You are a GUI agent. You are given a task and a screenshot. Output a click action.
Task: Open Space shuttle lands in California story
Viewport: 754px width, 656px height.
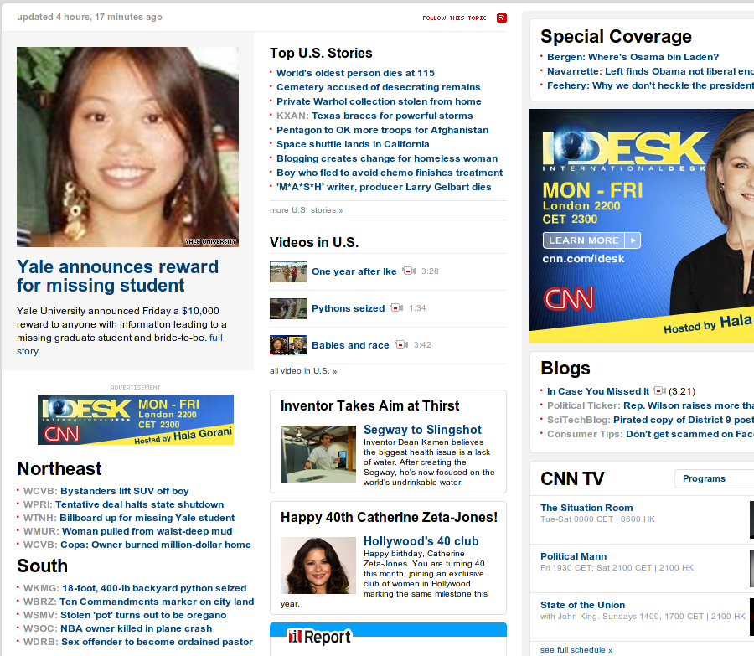[x=353, y=144]
